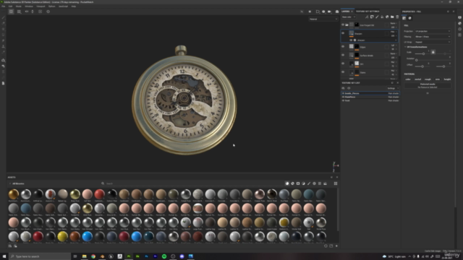This screenshot has width=463, height=260.
Task: Open the second Properties sphere tab icon
Action: (410, 18)
